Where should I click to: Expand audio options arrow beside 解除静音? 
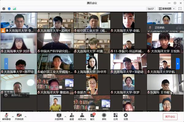point(13,117)
